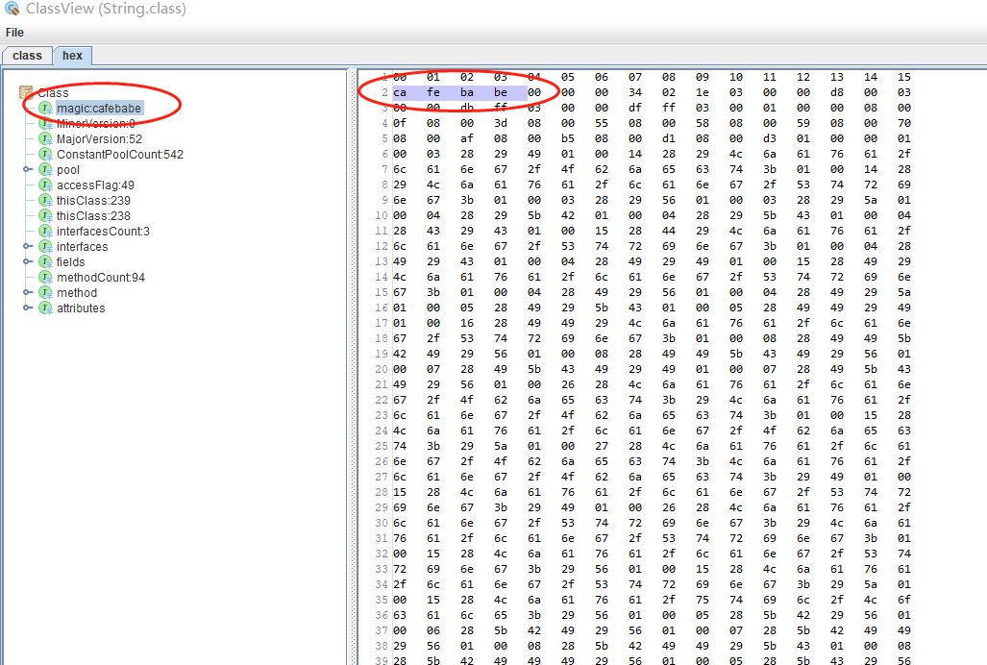Click the icon beside thisClass:238

click(x=45, y=216)
